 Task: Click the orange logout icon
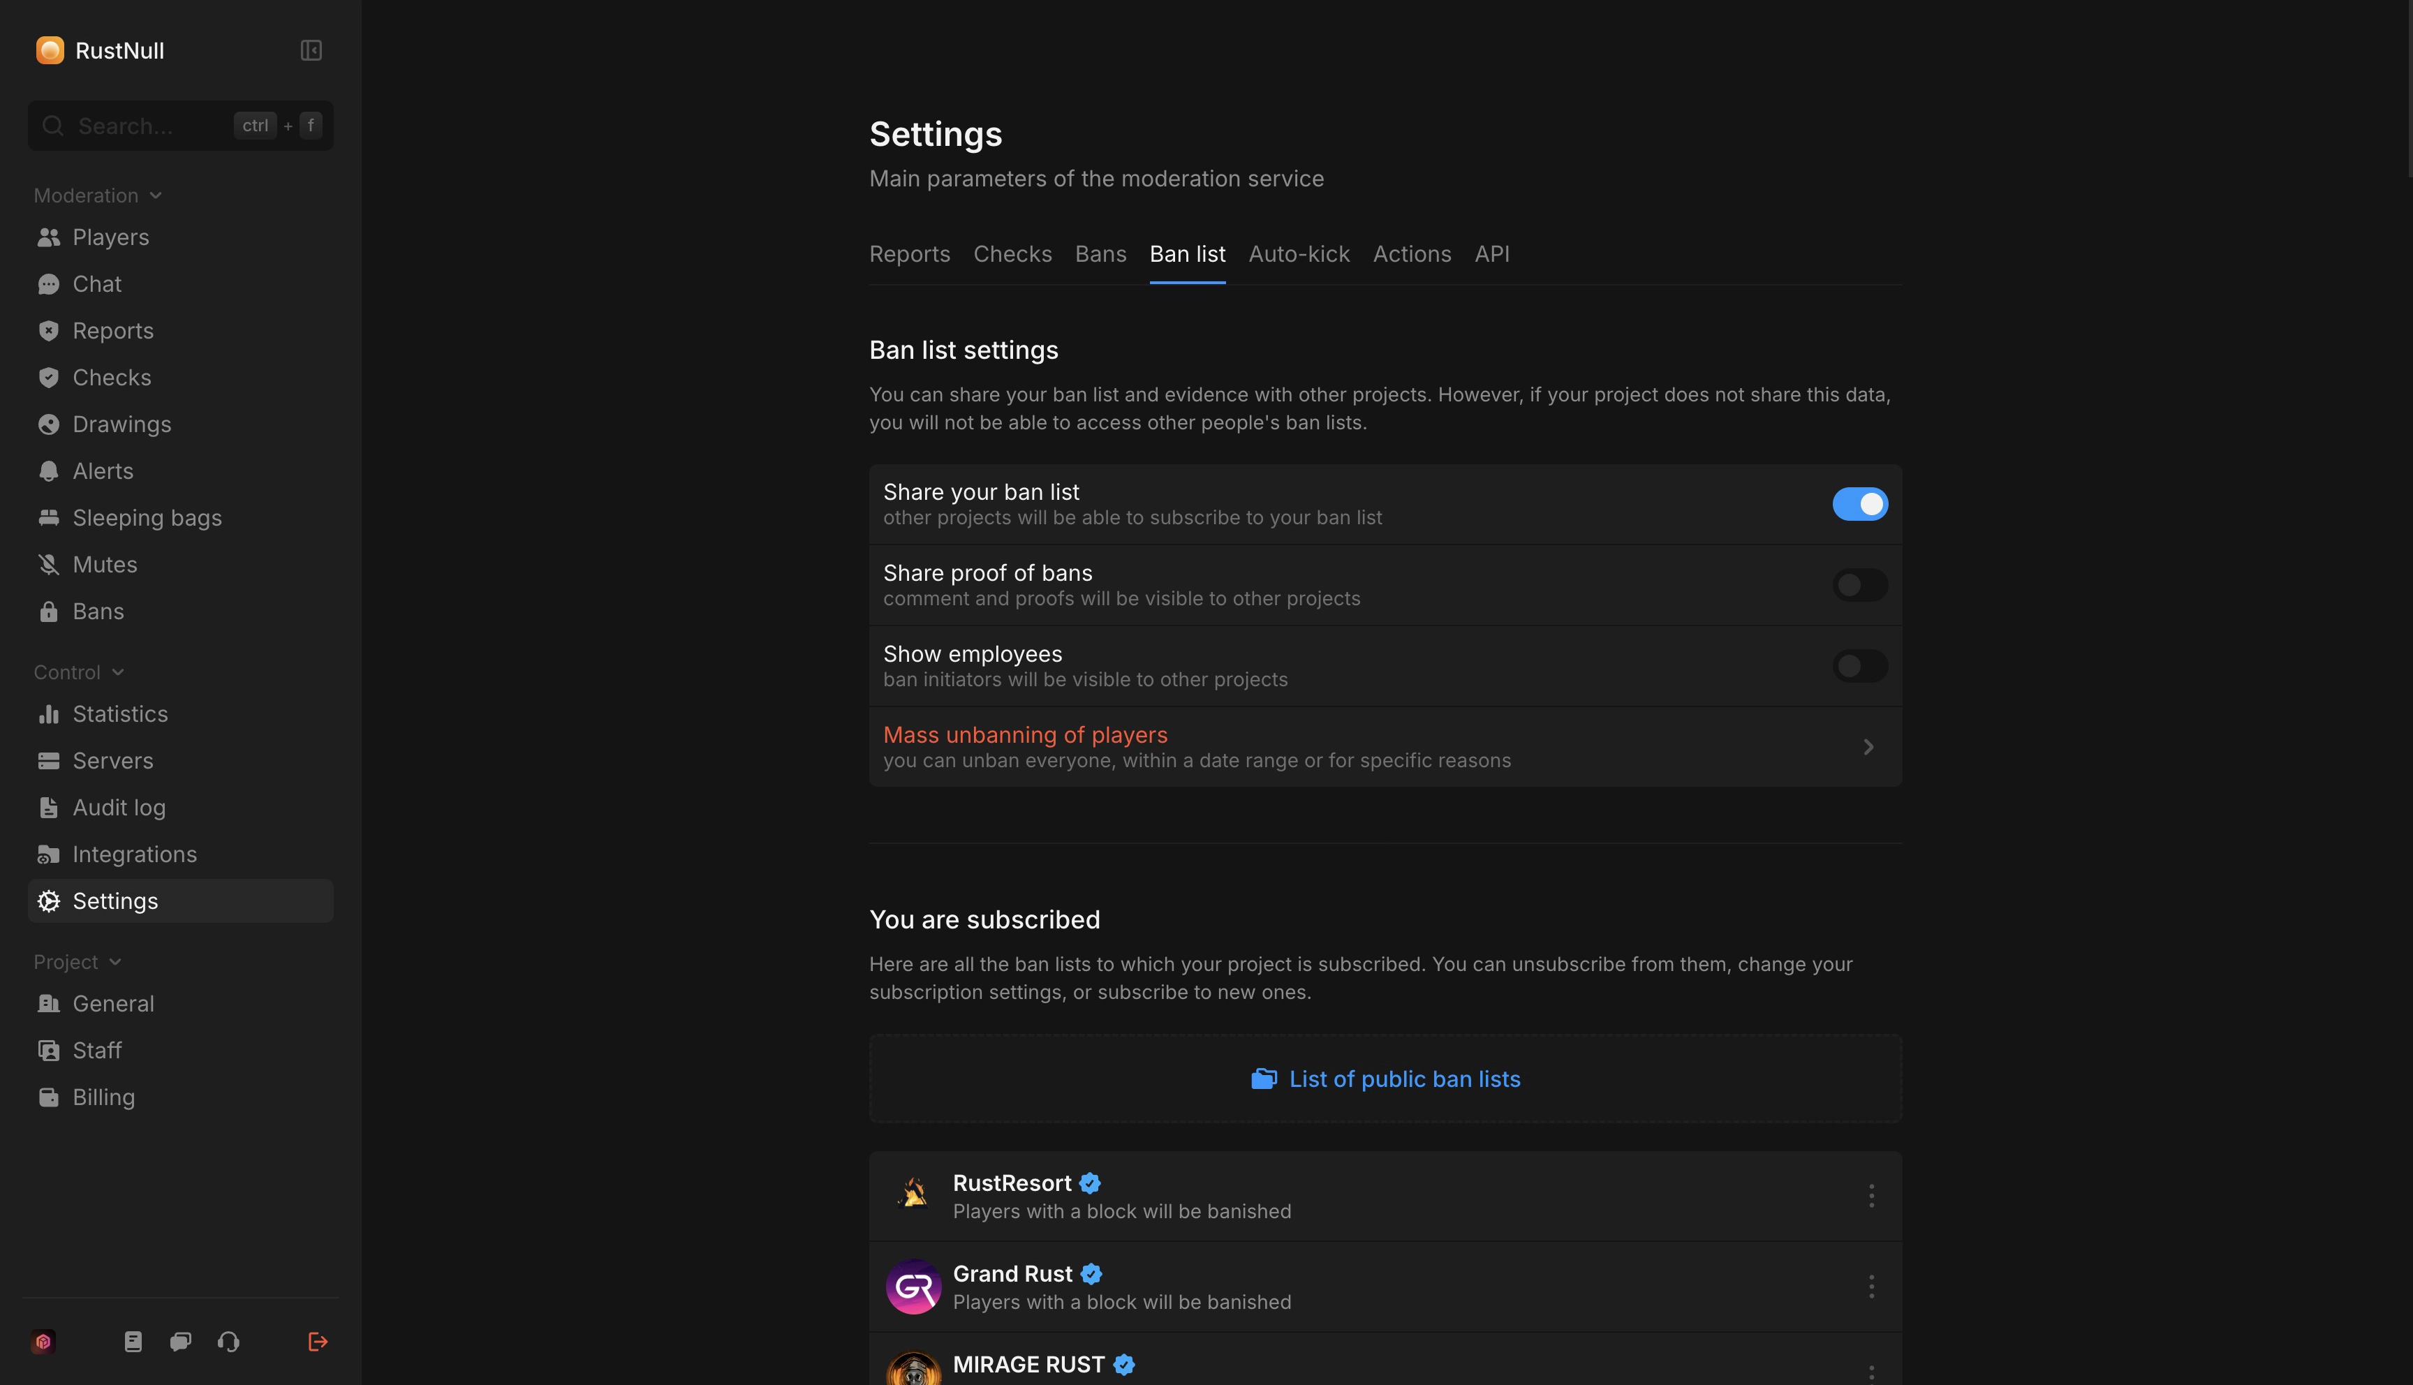318,1341
